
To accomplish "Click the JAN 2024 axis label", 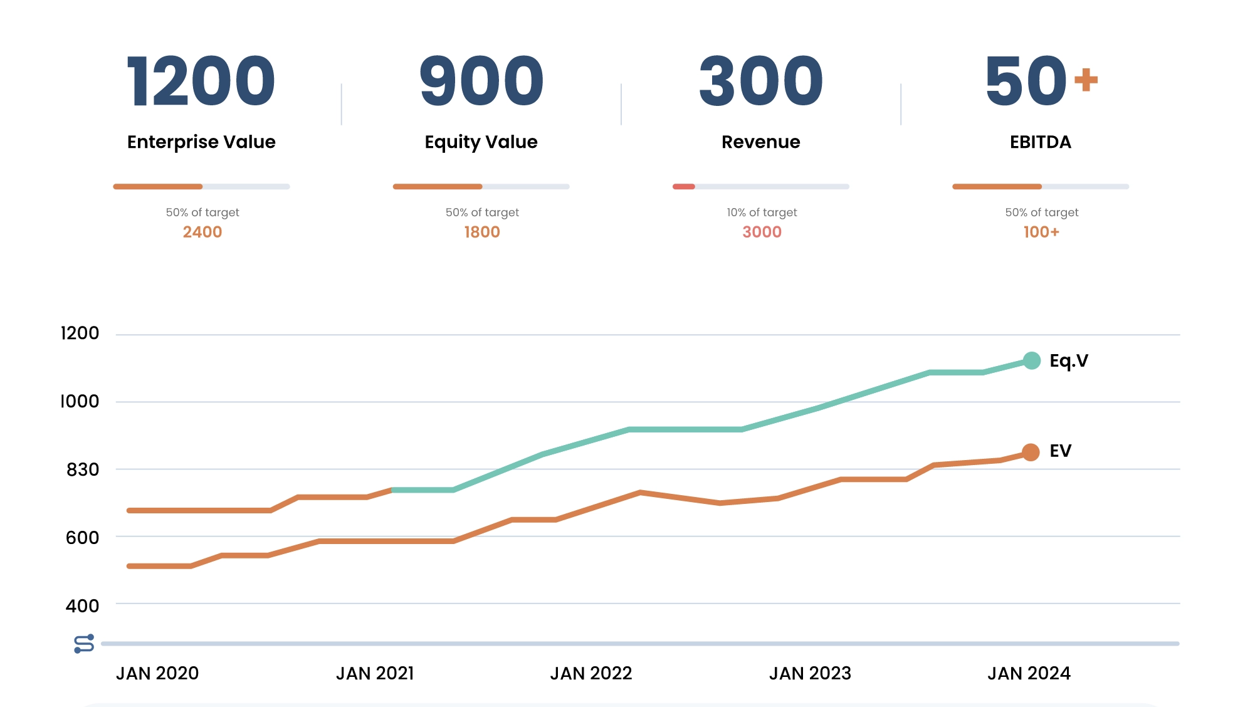I will click(1029, 673).
